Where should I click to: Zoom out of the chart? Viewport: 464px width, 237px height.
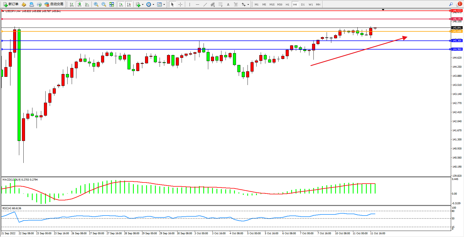tap(104, 4)
